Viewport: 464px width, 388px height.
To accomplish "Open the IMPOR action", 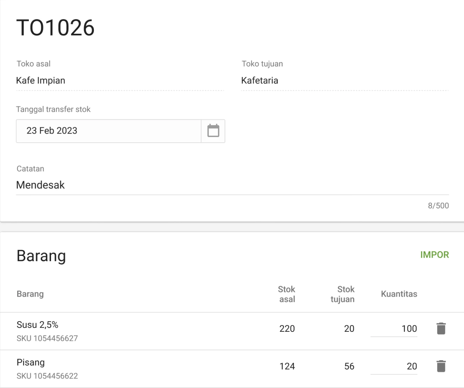I will [435, 255].
